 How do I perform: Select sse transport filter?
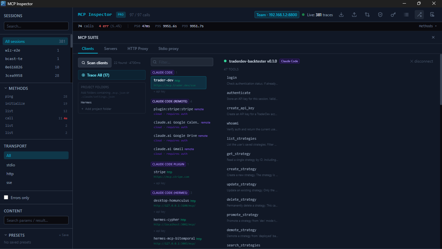36,183
